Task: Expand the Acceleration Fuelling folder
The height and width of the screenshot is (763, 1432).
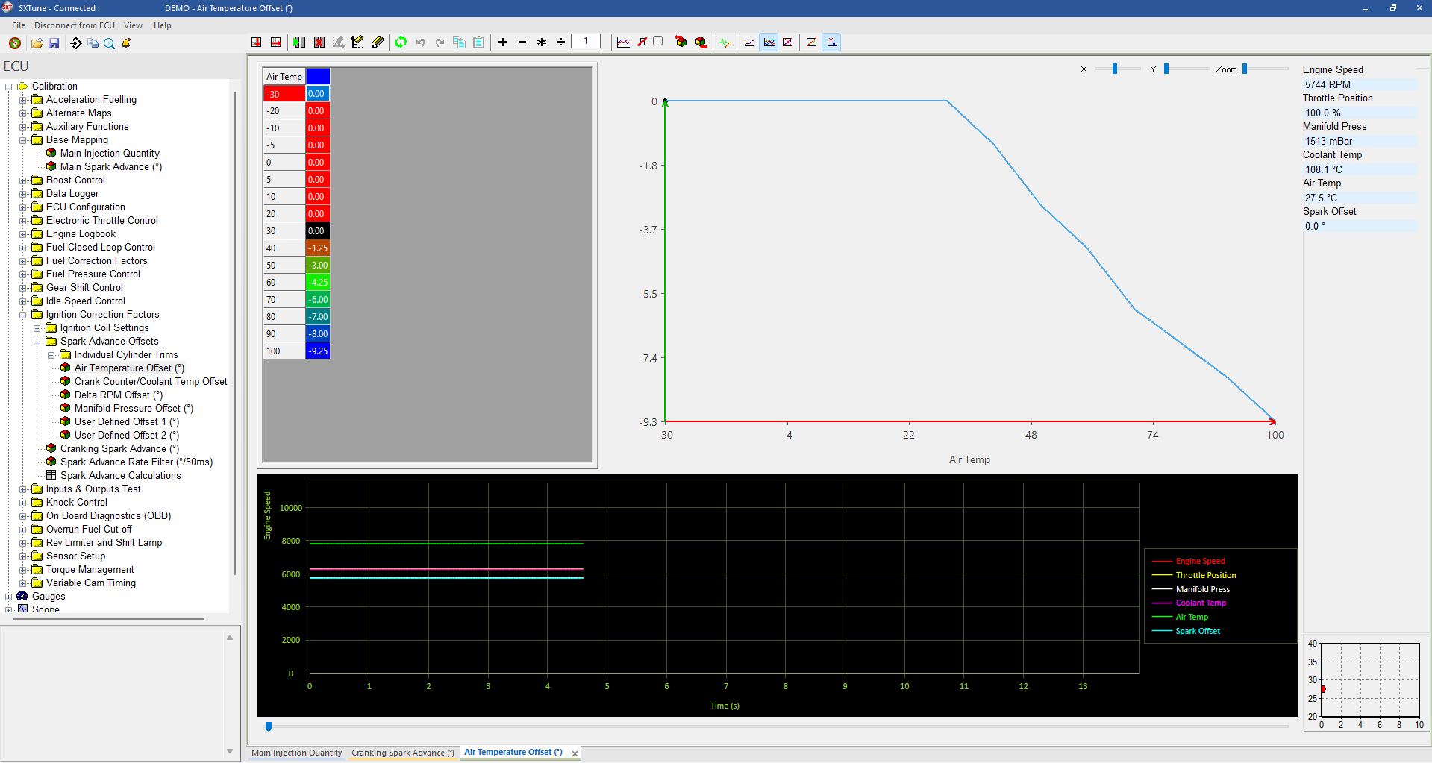Action: [23, 100]
